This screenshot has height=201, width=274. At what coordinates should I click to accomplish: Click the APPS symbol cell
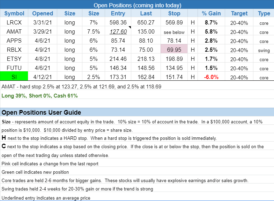[x=14, y=41]
